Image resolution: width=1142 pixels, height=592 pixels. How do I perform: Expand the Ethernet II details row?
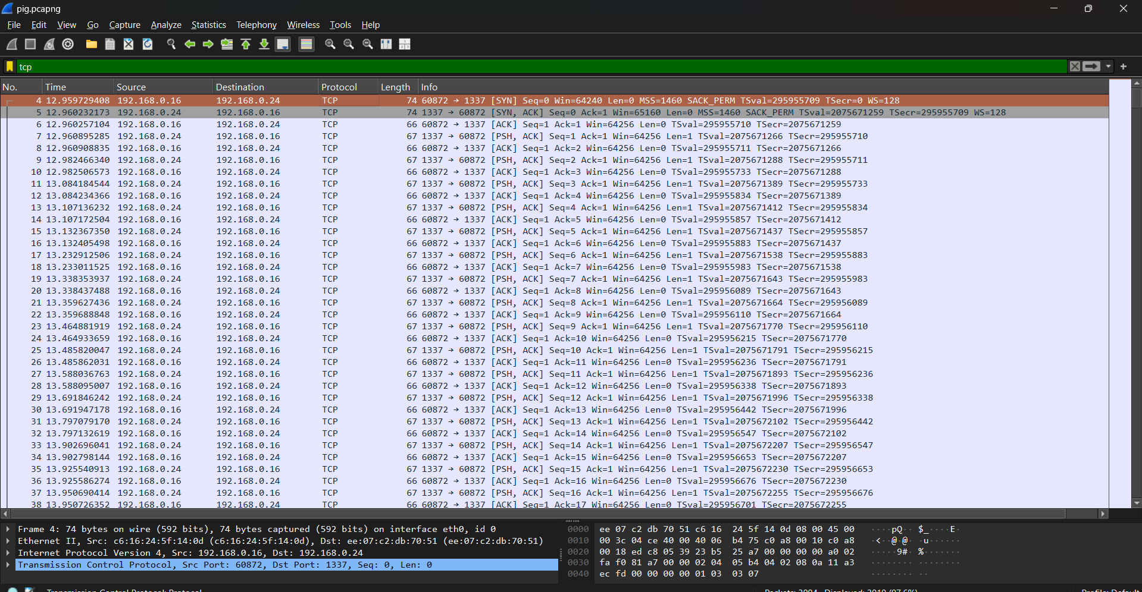pyautogui.click(x=8, y=541)
